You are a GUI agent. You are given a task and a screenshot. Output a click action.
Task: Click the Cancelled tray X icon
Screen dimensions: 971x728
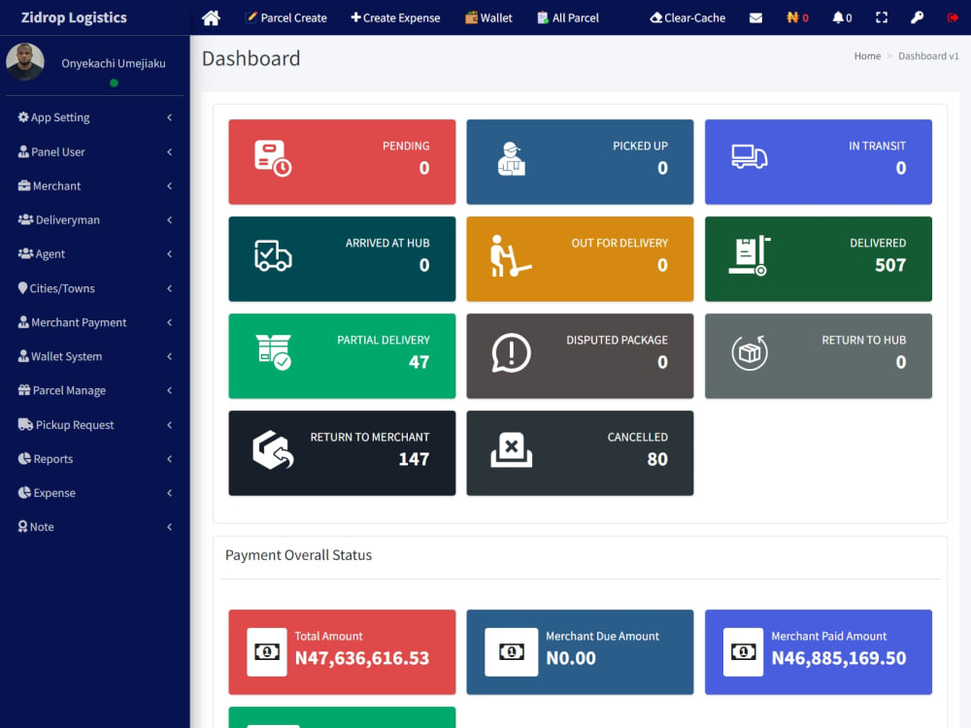(x=512, y=449)
